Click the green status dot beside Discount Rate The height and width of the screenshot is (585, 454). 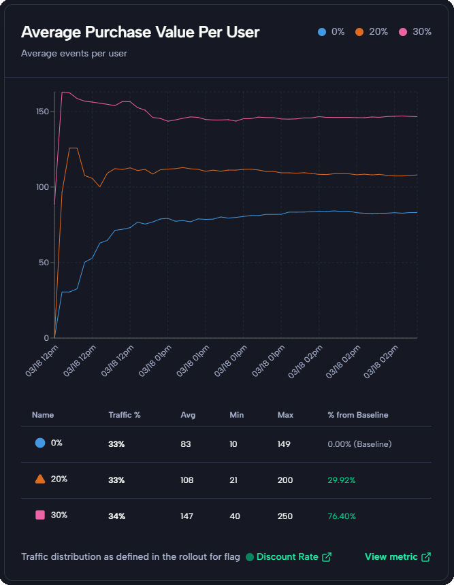click(251, 556)
